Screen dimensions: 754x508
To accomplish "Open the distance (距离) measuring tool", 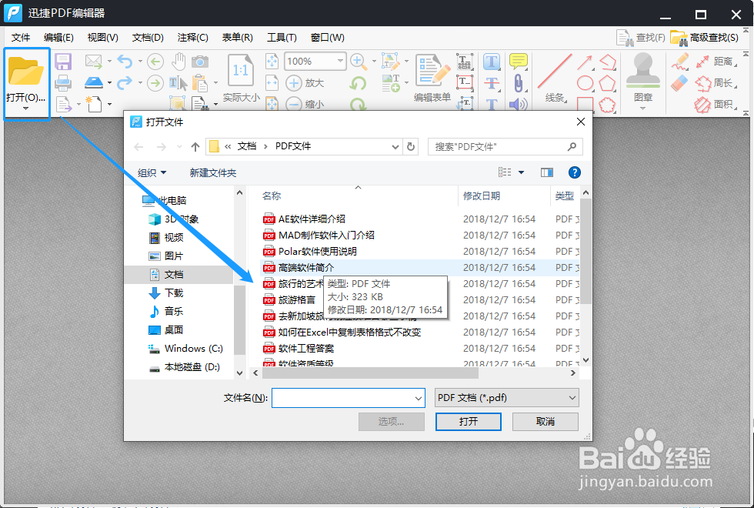I will point(720,61).
